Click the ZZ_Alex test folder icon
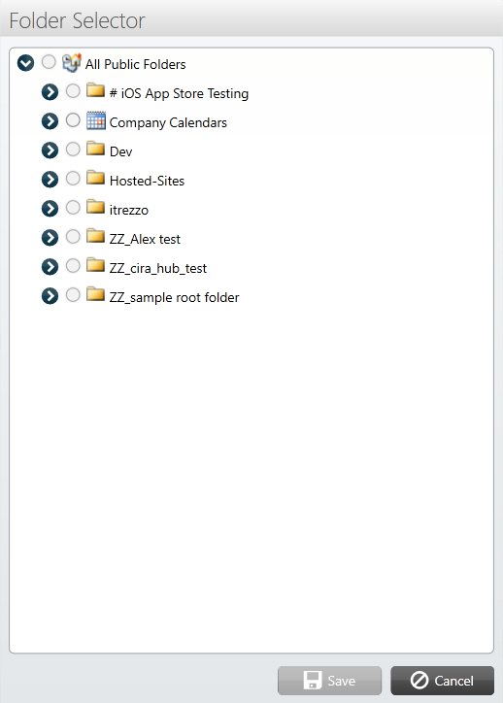This screenshot has height=703, width=503. 95,236
